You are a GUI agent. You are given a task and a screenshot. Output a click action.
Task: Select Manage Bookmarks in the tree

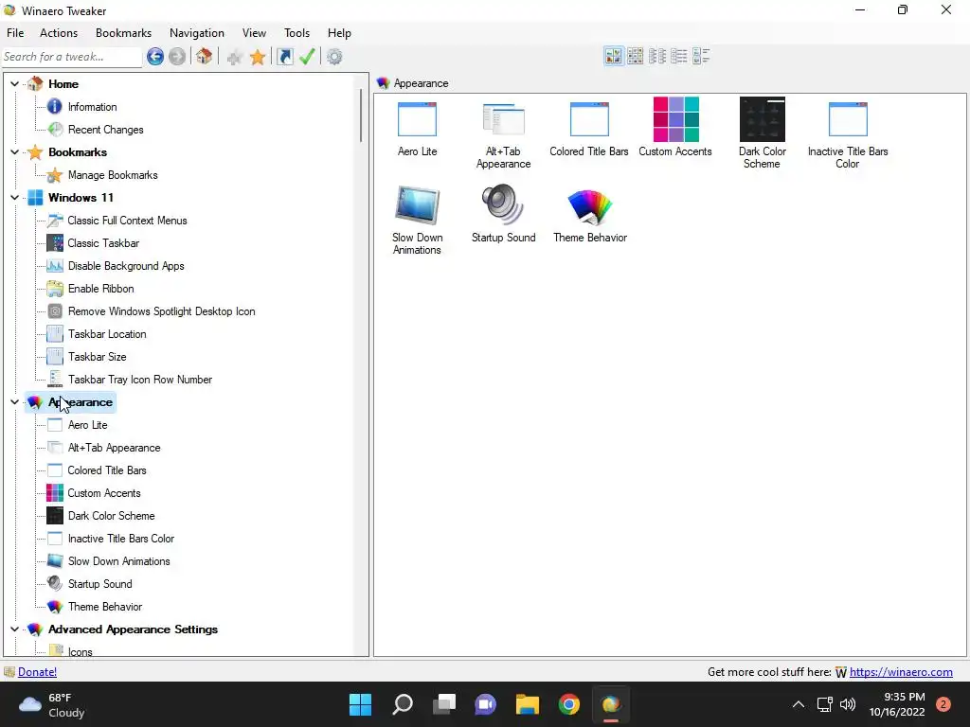[113, 175]
